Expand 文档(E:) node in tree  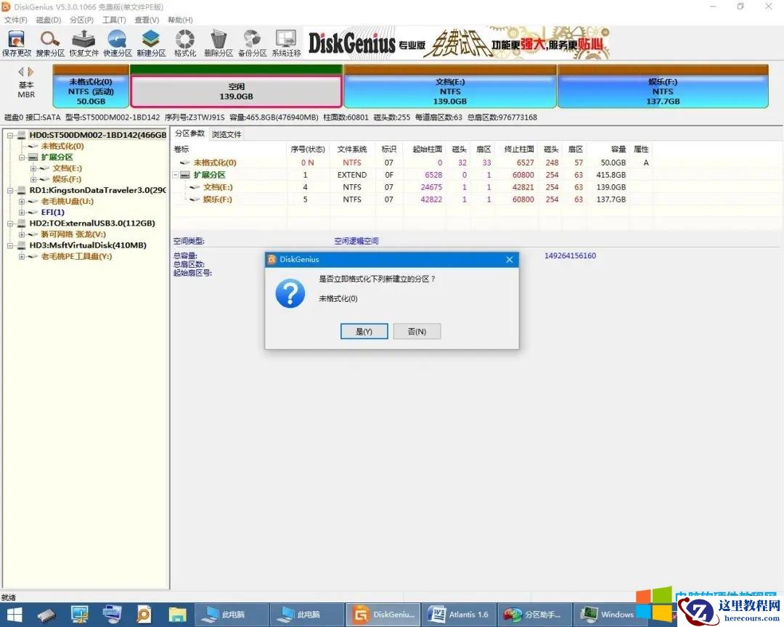point(33,168)
